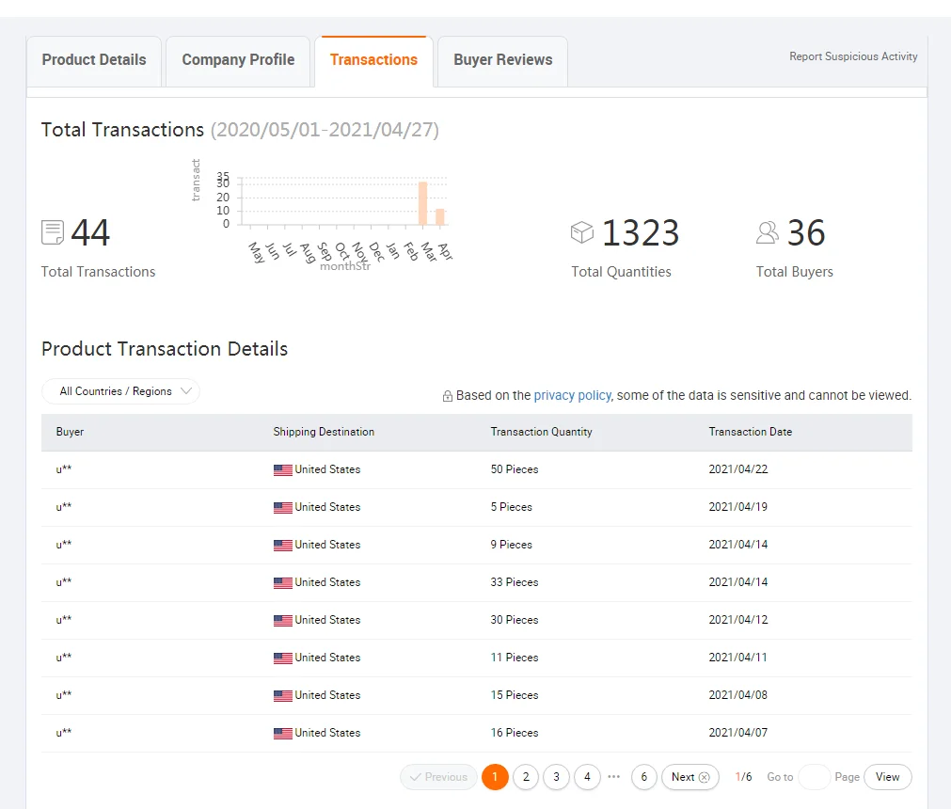
Task: Open the privacy policy link
Action: 572,396
